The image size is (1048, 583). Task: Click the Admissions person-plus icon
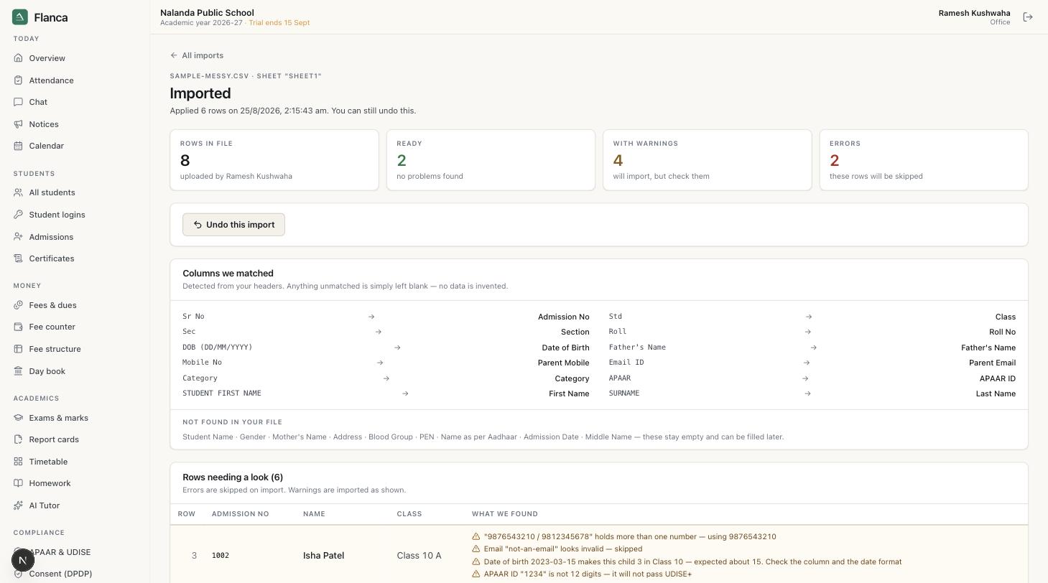pos(19,237)
